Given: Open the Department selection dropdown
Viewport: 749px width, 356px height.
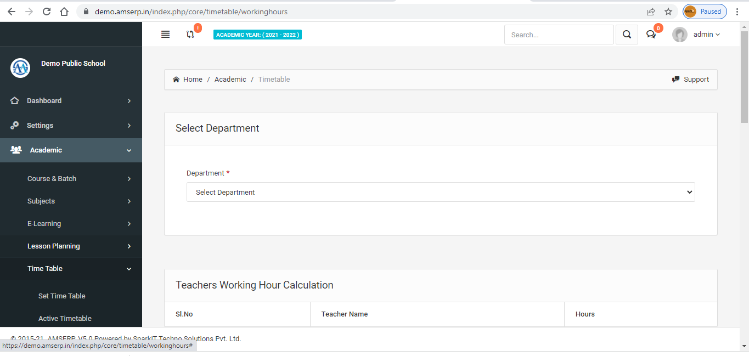Looking at the screenshot, I should (x=440, y=192).
